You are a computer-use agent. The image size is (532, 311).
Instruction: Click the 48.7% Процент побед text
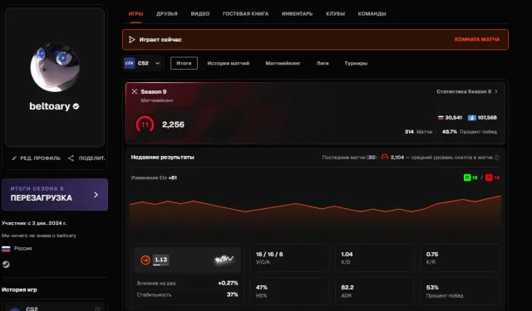469,132
